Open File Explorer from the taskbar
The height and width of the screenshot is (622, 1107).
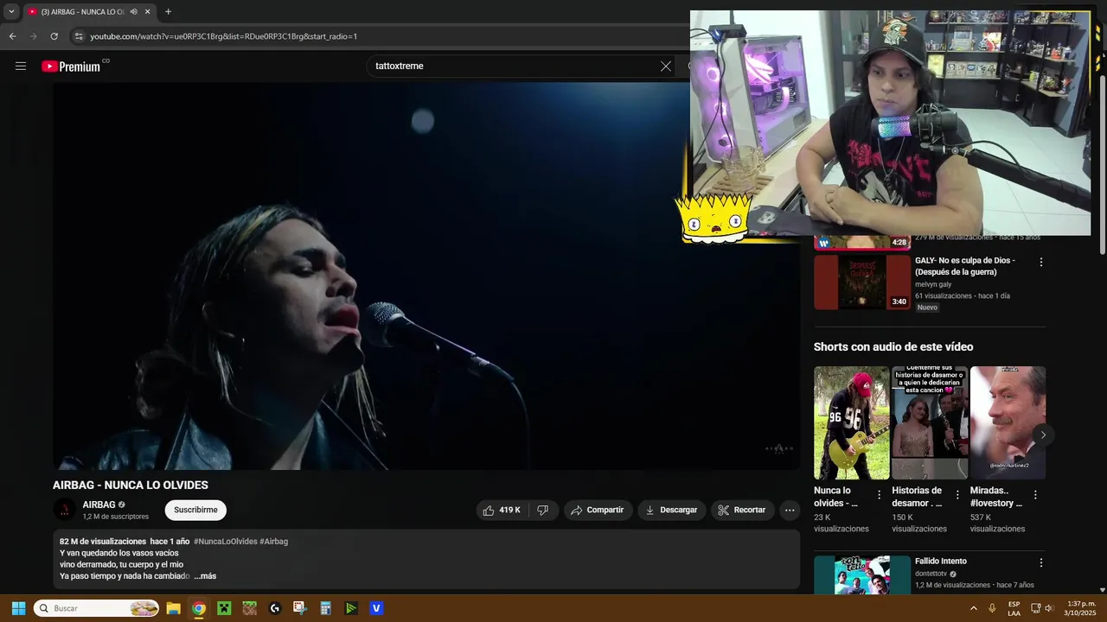click(173, 608)
